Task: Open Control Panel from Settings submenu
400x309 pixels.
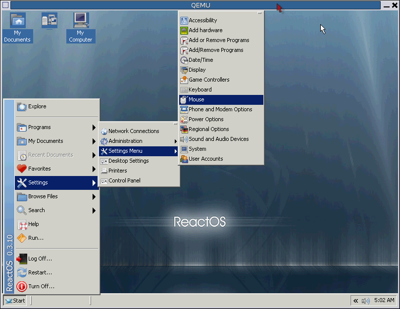Action: pos(139,181)
